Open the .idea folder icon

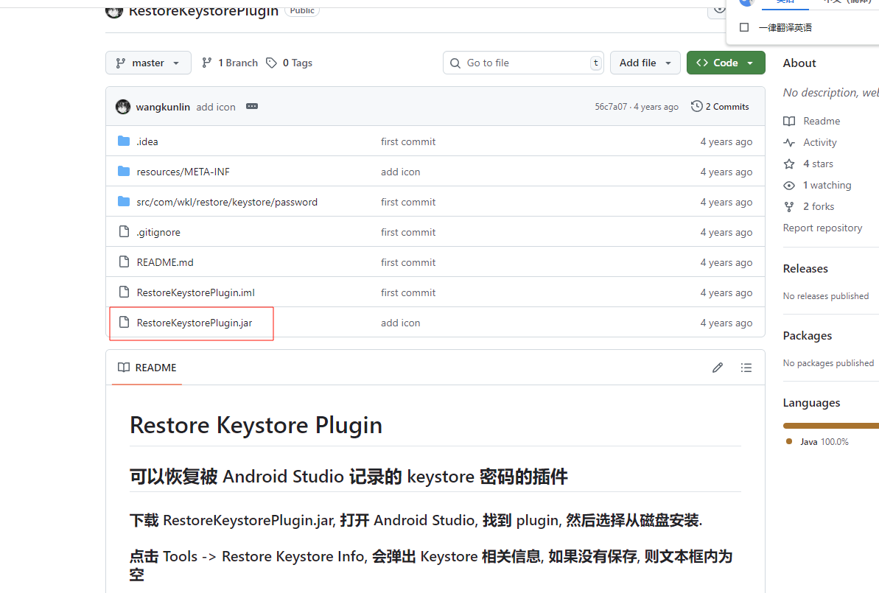(124, 141)
